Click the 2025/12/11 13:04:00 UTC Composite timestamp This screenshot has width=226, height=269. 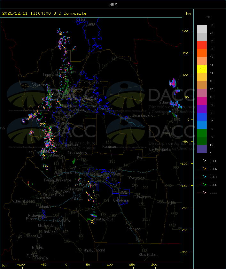(x=44, y=13)
